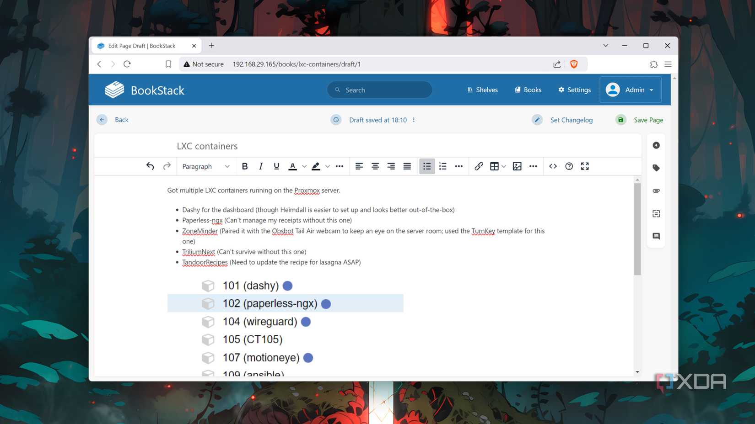Insert a hyperlink using the link icon
The height and width of the screenshot is (424, 755).
pos(479,166)
